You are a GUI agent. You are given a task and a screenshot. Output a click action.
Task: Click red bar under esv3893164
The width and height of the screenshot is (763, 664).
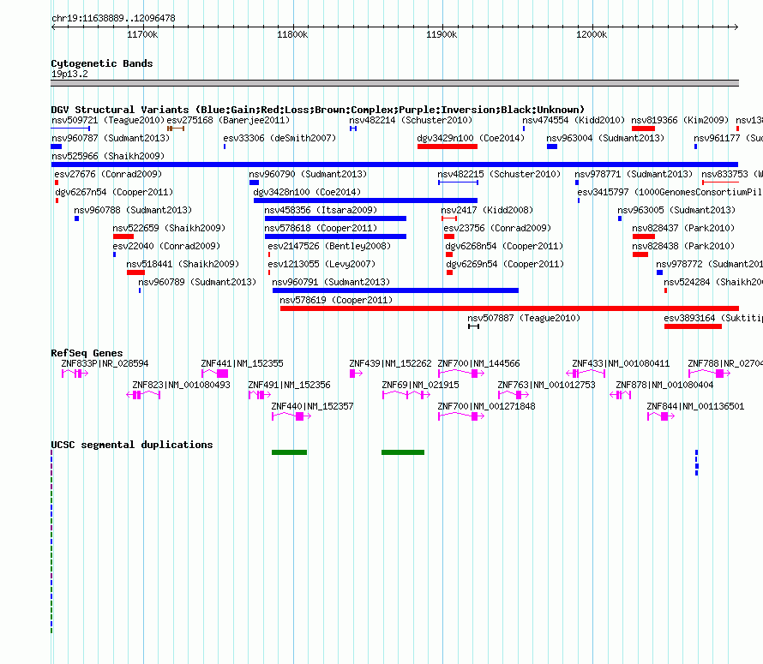(693, 326)
